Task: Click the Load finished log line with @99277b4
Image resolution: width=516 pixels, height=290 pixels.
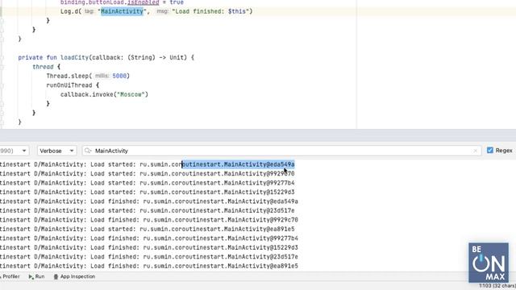Action: 149,238
